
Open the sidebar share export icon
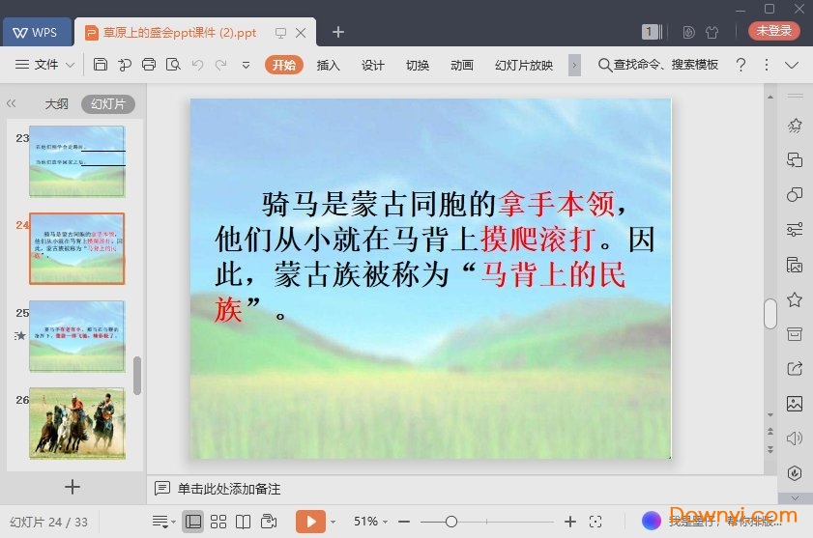point(795,369)
